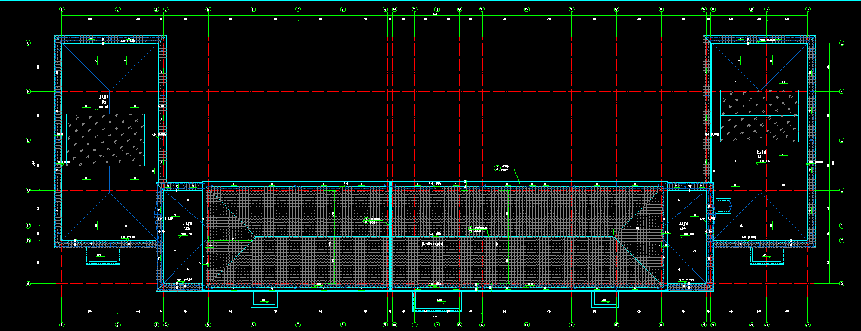Select axis bubble E on the left side
Screen dimensions: 861x331
tap(27, 140)
